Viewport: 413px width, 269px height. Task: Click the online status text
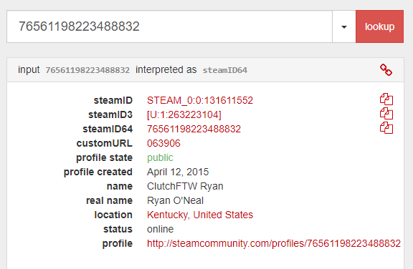(160, 230)
